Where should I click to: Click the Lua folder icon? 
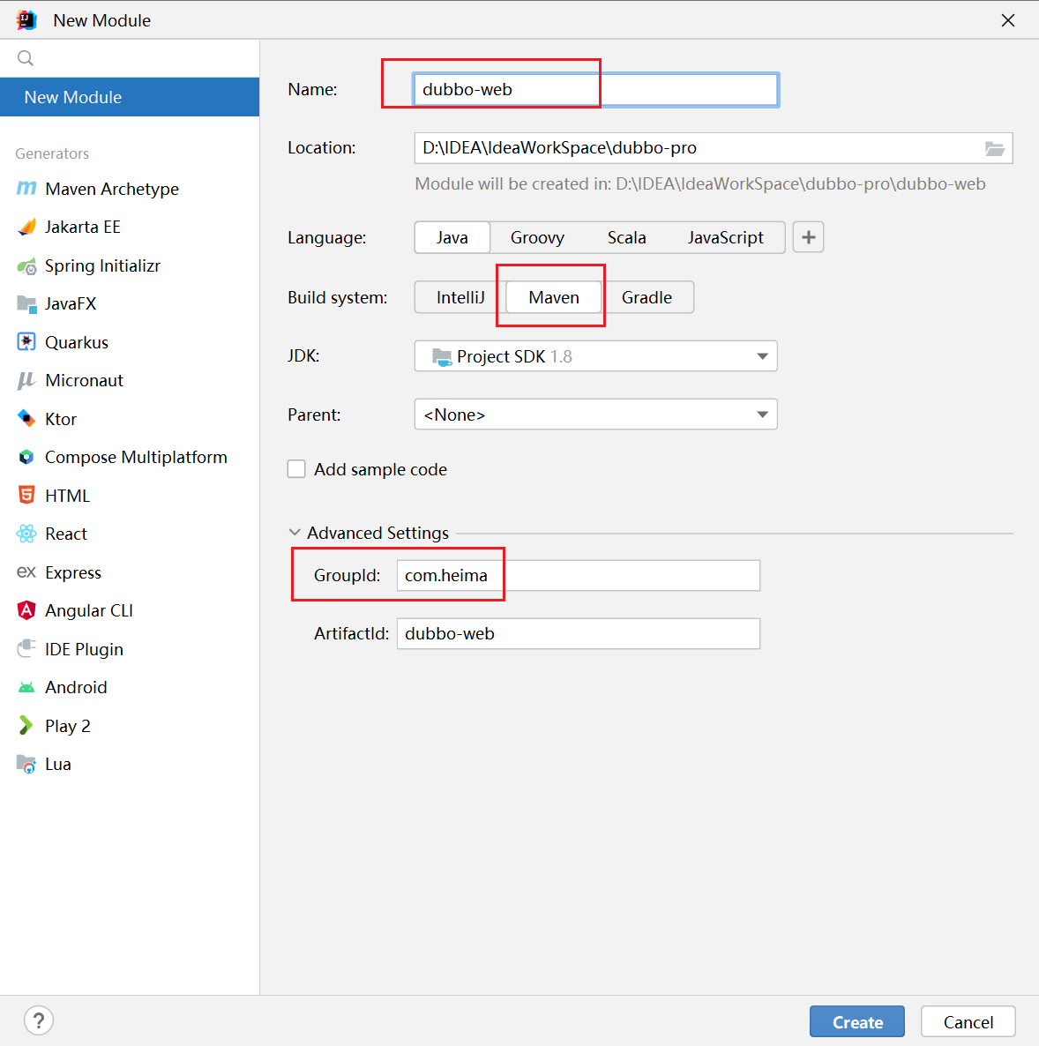[x=26, y=764]
